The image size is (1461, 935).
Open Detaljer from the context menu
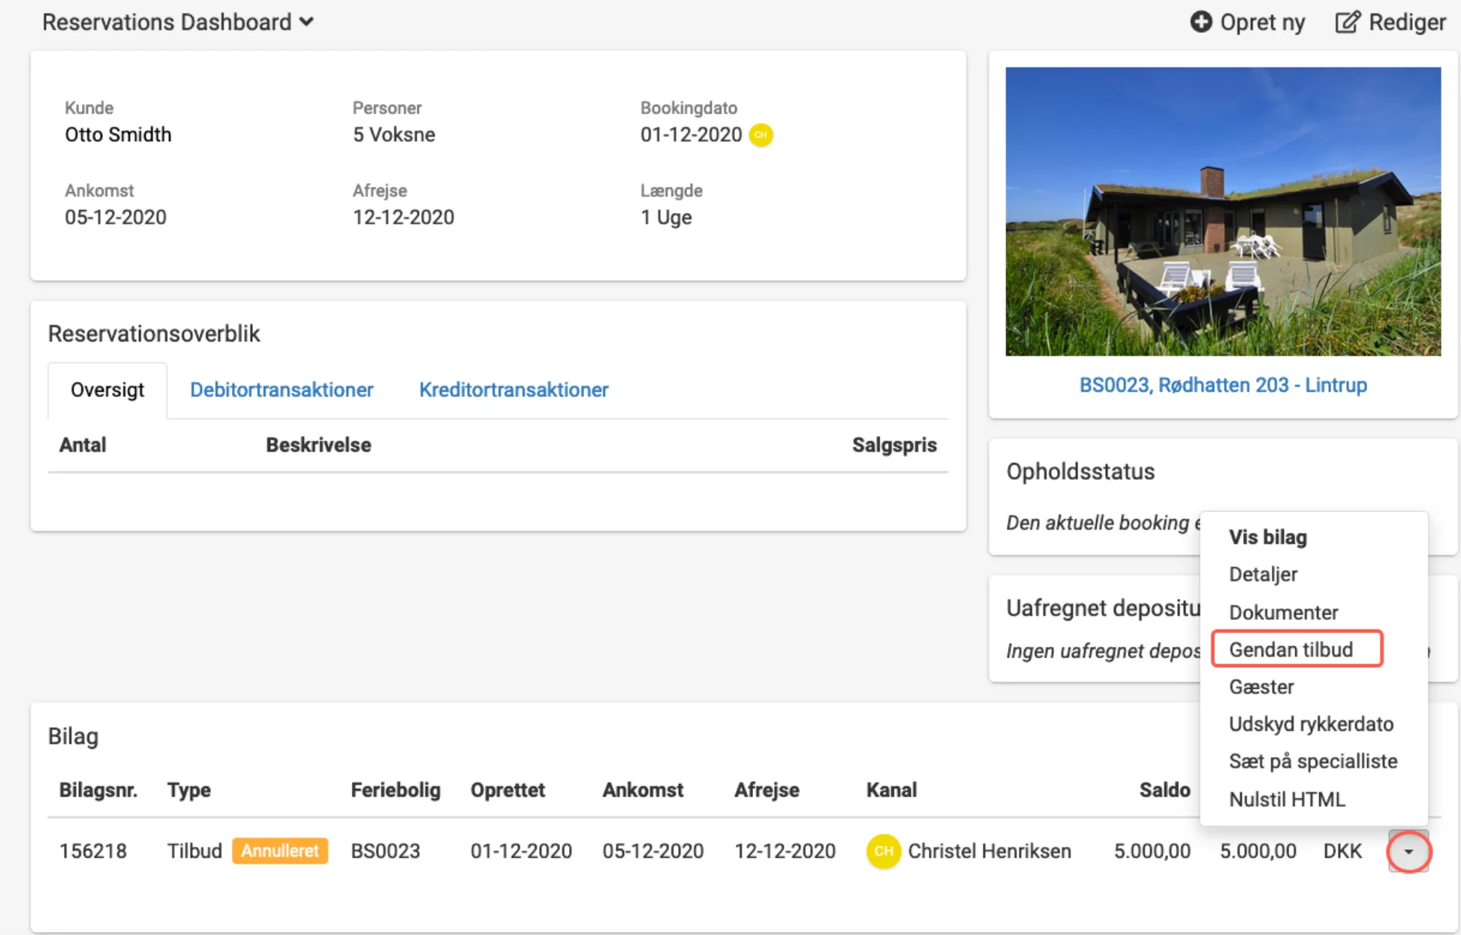click(1263, 574)
